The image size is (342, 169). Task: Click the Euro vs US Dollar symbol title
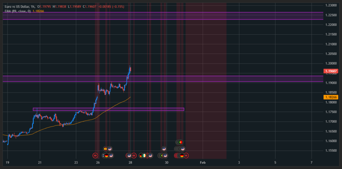point(19,7)
